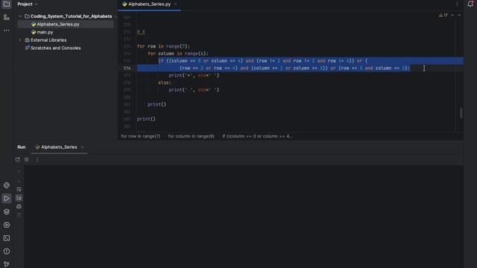Click the down stack trace arrow
This screenshot has width=477, height=268.
pos(19,180)
